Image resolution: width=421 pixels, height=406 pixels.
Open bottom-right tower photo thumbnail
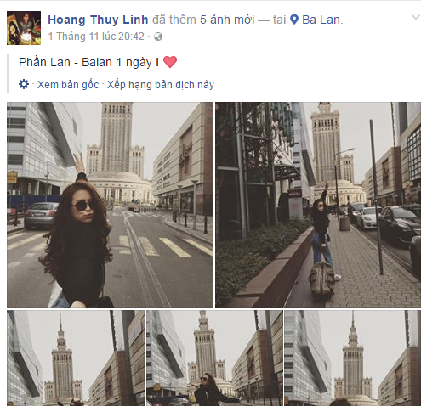353,358
